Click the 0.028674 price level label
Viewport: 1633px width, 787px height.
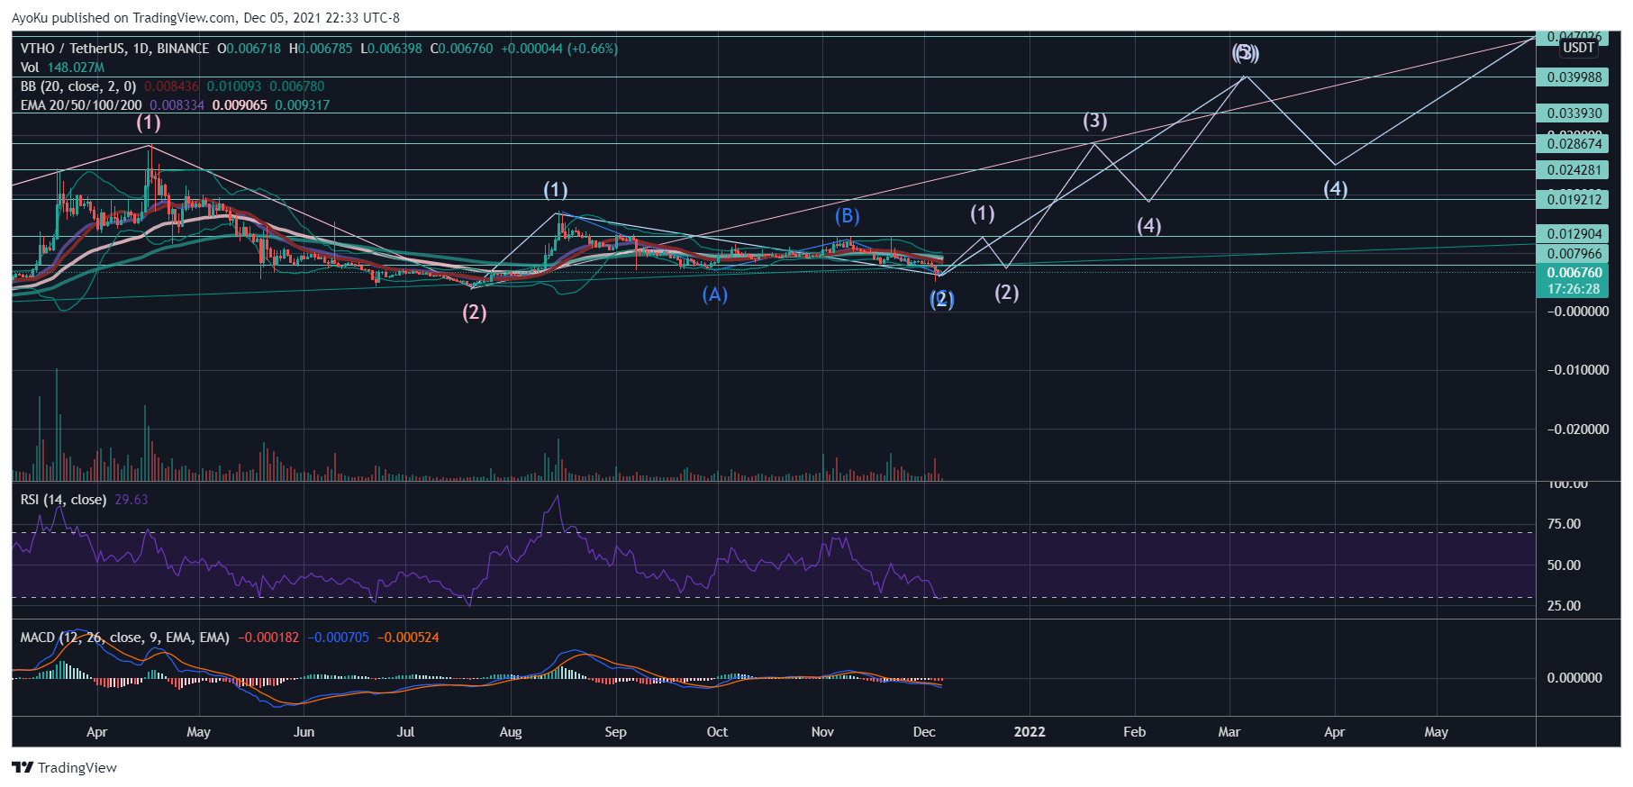[1574, 144]
